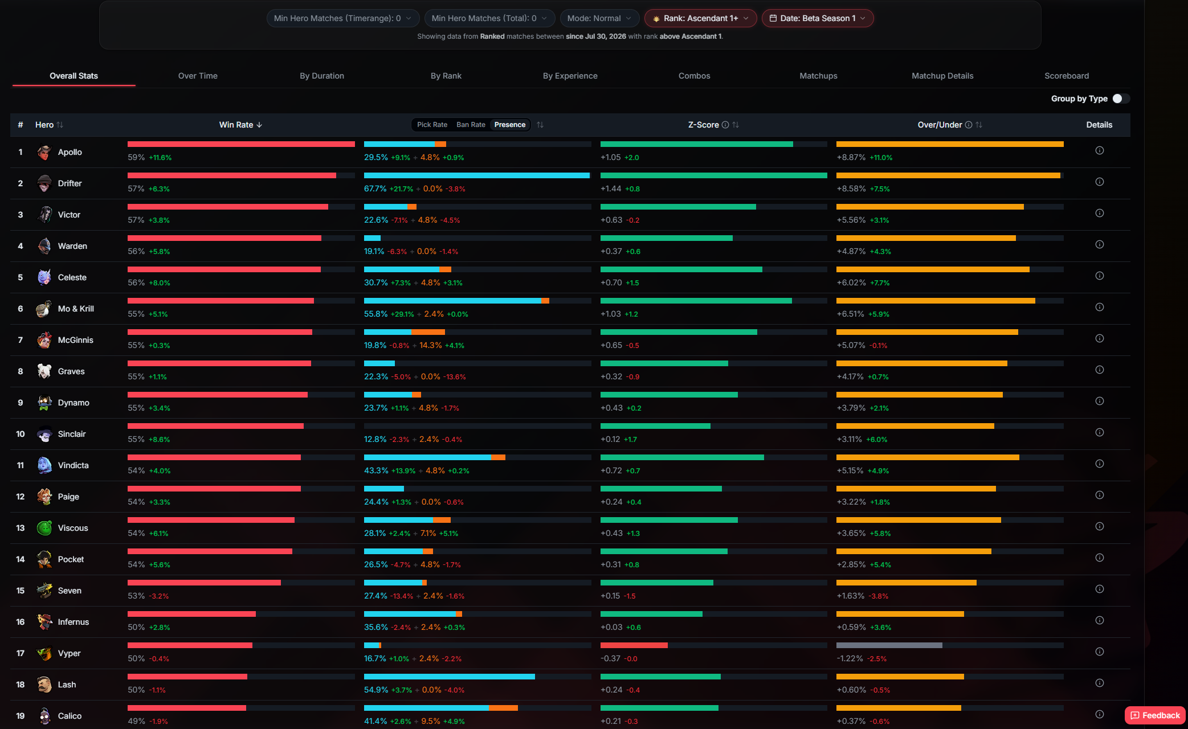Click the Z-Score info icon in the header
This screenshot has height=729, width=1188.
tap(725, 125)
